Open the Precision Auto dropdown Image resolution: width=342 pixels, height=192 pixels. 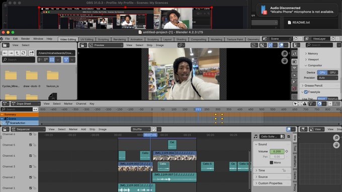click(327, 78)
